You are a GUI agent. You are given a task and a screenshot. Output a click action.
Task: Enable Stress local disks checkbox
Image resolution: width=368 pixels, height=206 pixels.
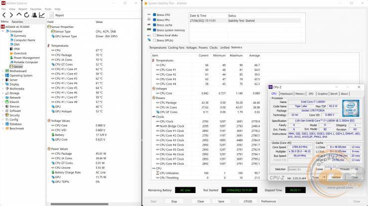click(154, 35)
